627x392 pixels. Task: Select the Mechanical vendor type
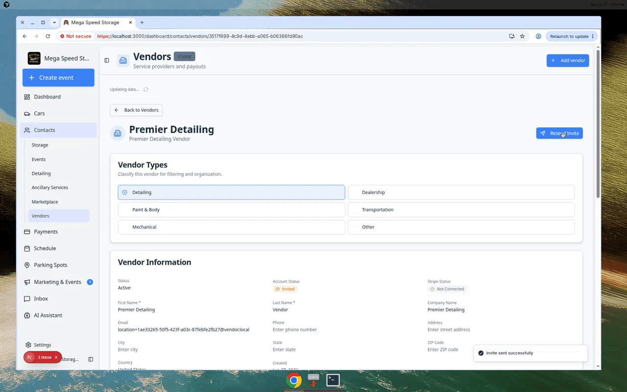tap(231, 227)
